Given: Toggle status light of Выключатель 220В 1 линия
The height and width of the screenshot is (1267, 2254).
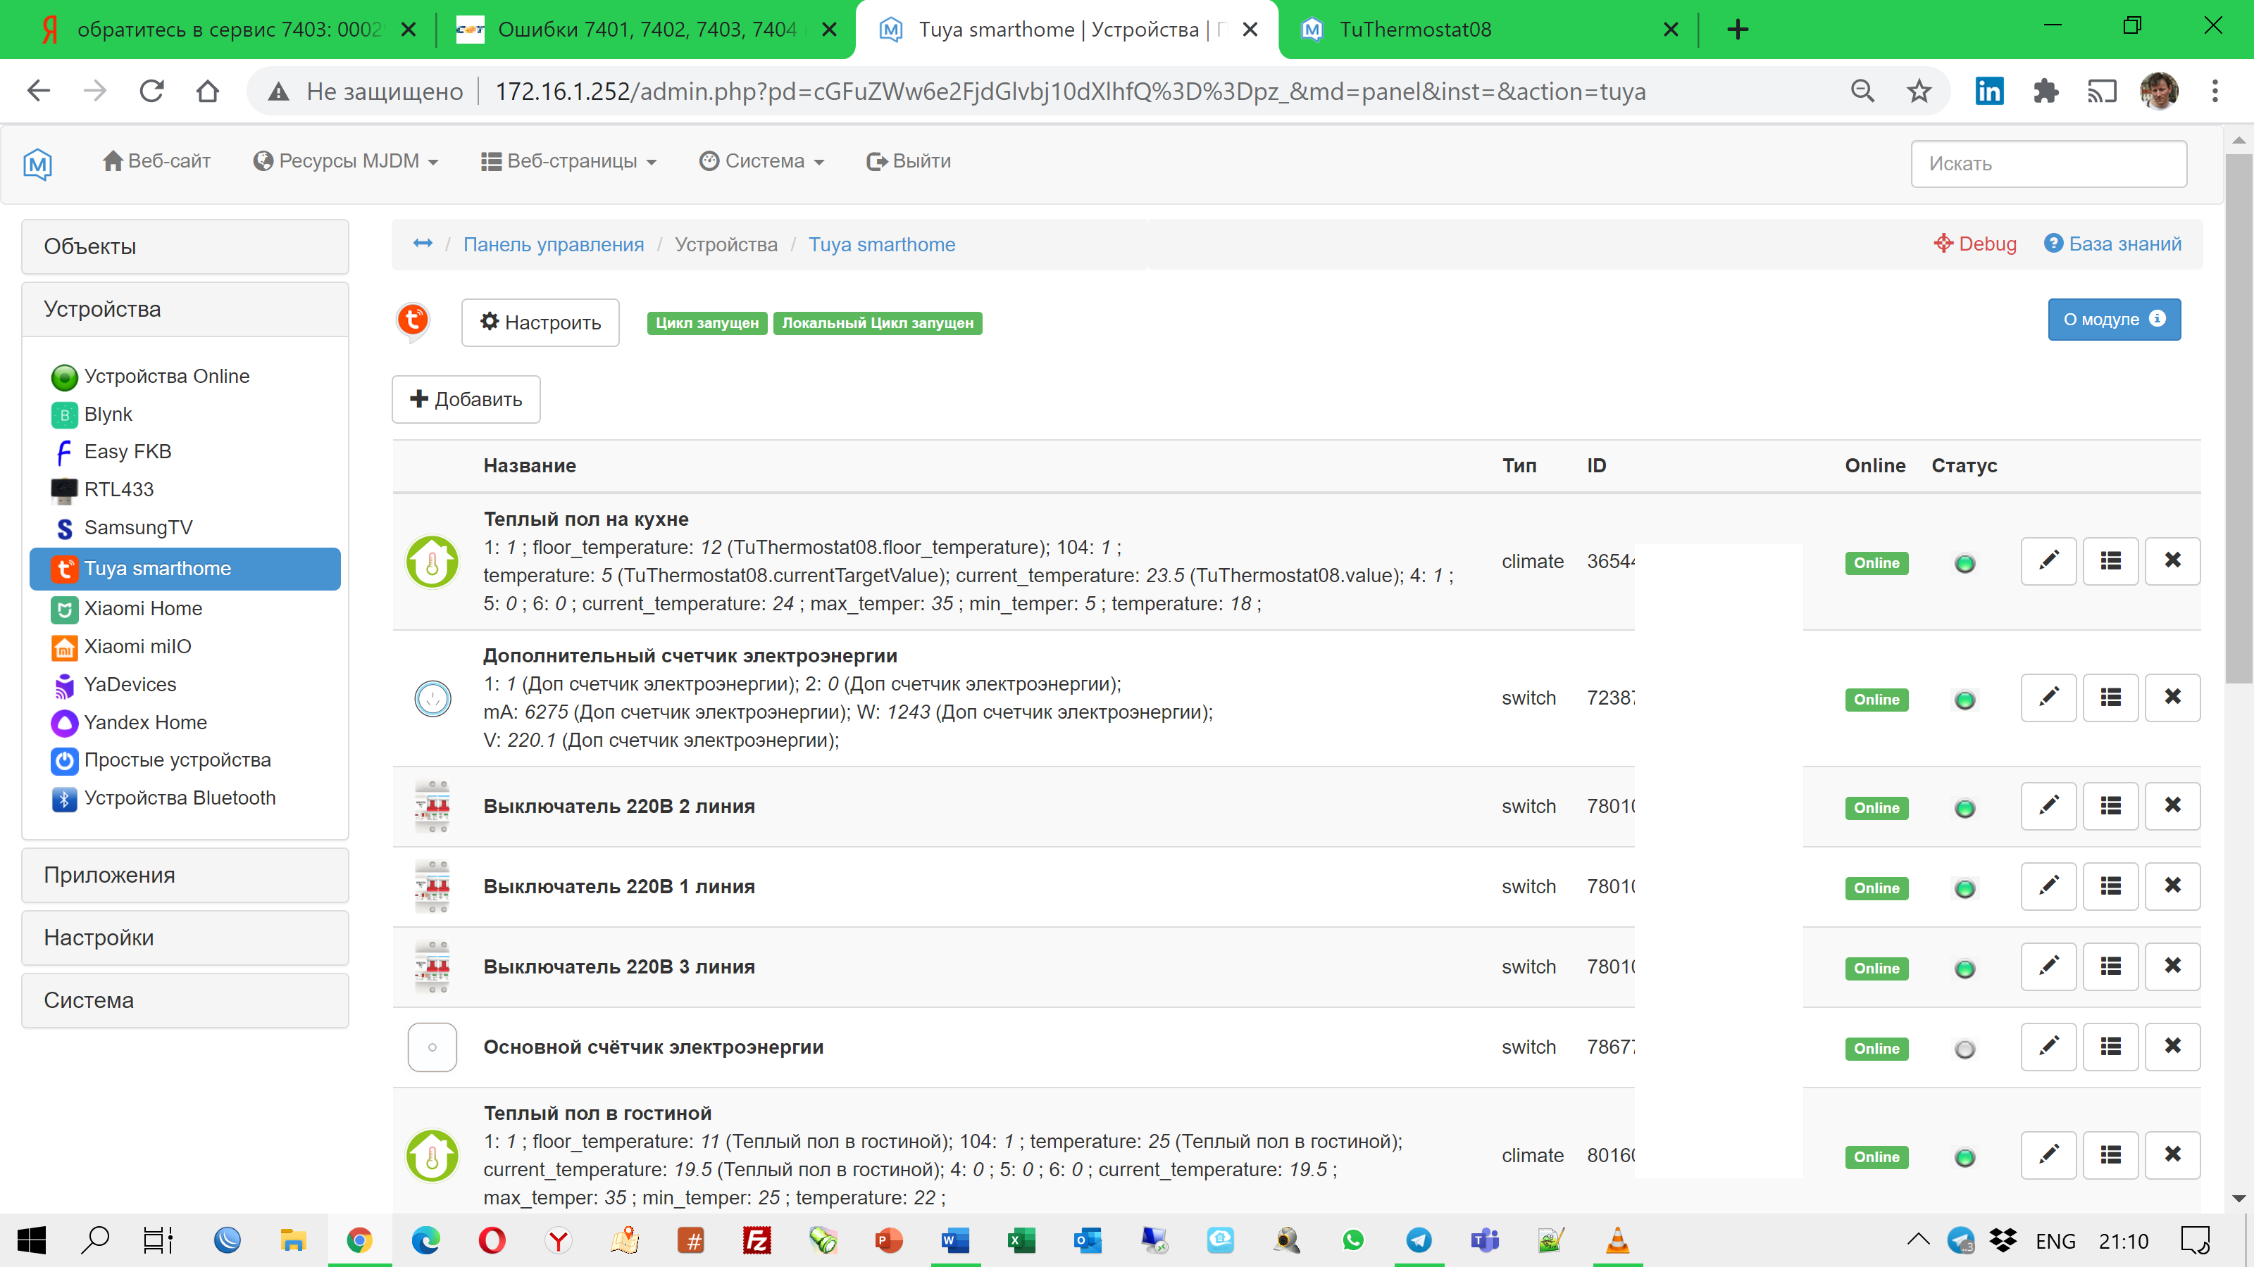Looking at the screenshot, I should point(1965,887).
